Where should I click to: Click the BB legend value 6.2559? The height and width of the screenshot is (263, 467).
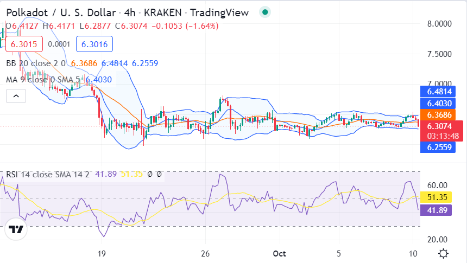pyautogui.click(x=145, y=63)
